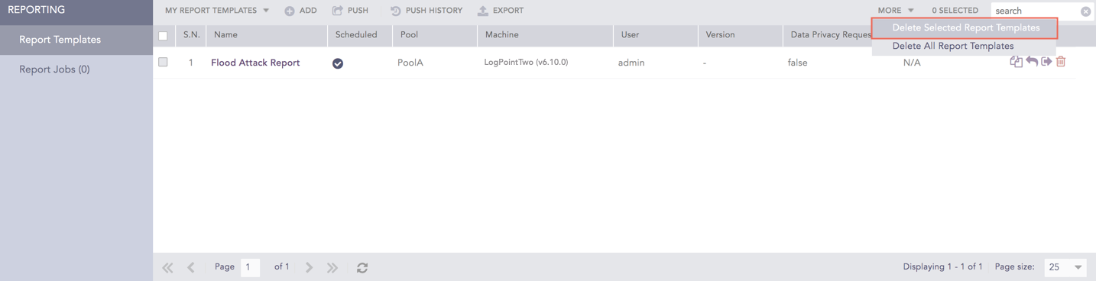Collapse the More dropdown menu

coord(896,11)
